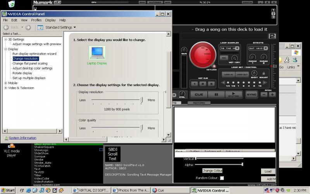This screenshot has width=310, height=194.
Task: Select Set up multiple displays task
Action: tap(29, 78)
